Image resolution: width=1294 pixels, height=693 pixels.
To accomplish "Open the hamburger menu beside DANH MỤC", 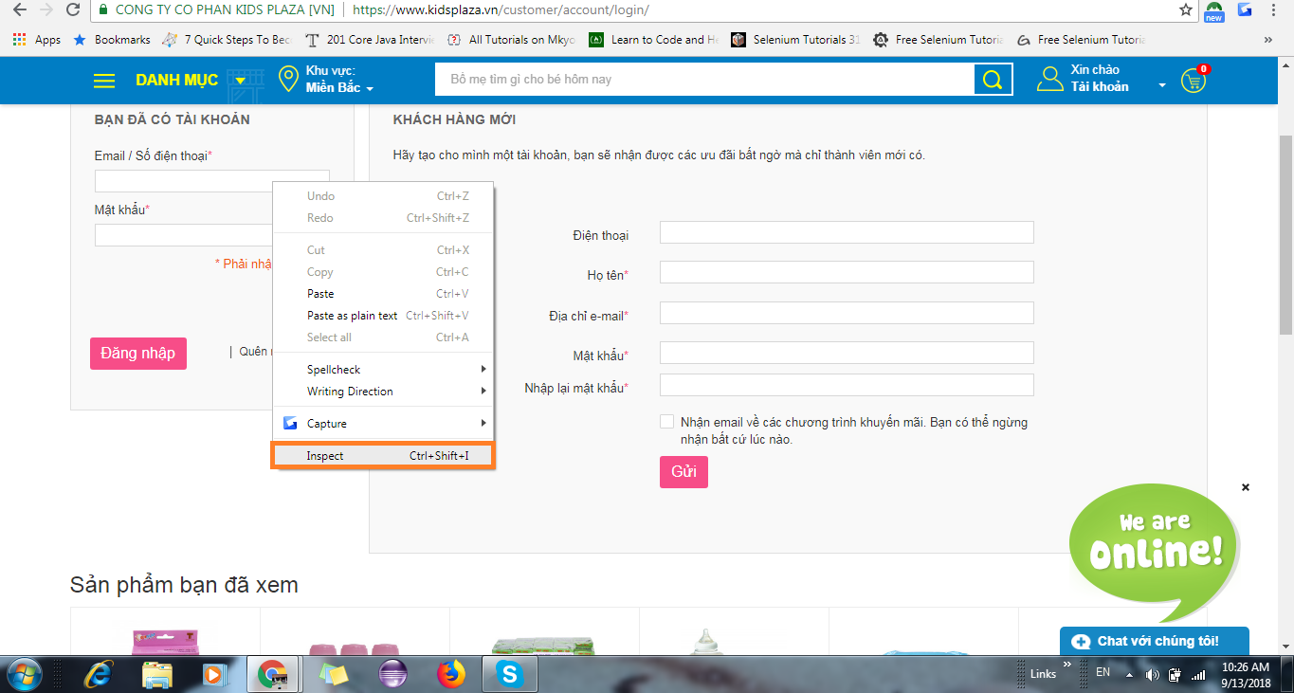I will point(104,81).
